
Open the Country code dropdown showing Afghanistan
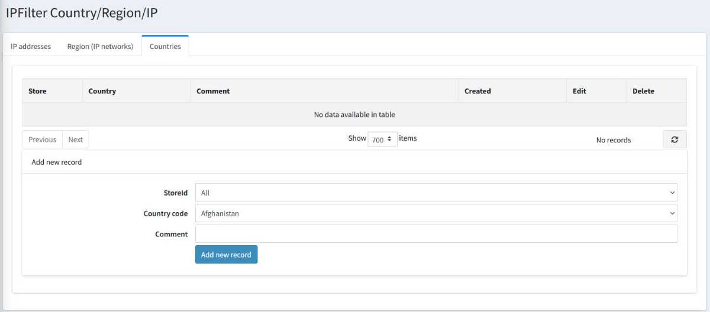pyautogui.click(x=435, y=213)
